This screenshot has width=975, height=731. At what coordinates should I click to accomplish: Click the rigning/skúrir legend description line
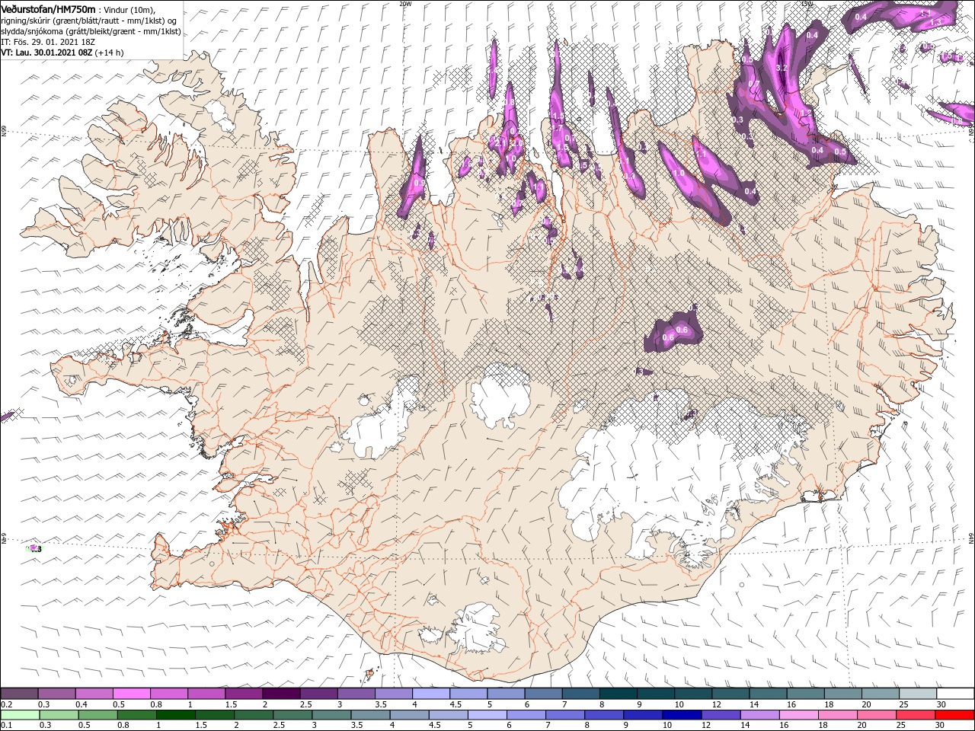point(88,20)
